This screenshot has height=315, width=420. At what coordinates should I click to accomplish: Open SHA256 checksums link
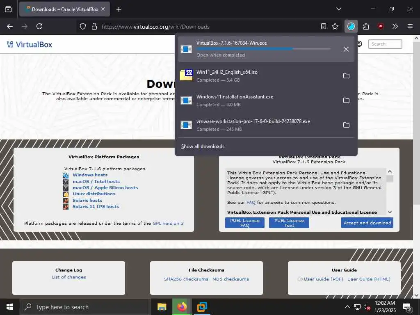tap(186, 279)
